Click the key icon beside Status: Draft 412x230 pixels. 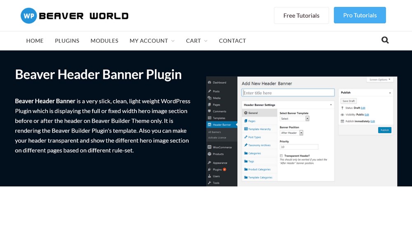pos(342,108)
